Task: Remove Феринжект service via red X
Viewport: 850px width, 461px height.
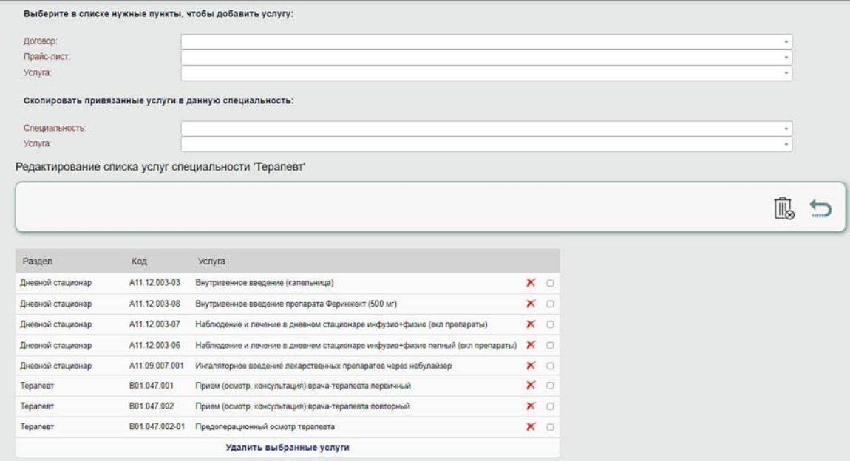Action: coord(531,304)
